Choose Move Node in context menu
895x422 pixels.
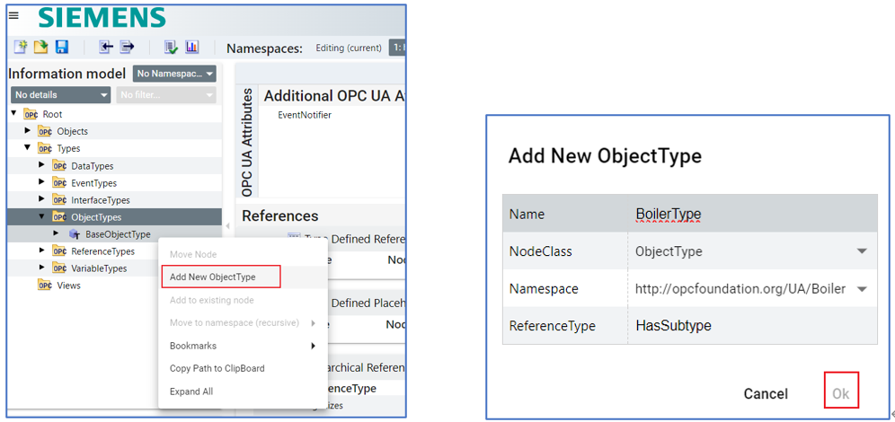pos(243,254)
